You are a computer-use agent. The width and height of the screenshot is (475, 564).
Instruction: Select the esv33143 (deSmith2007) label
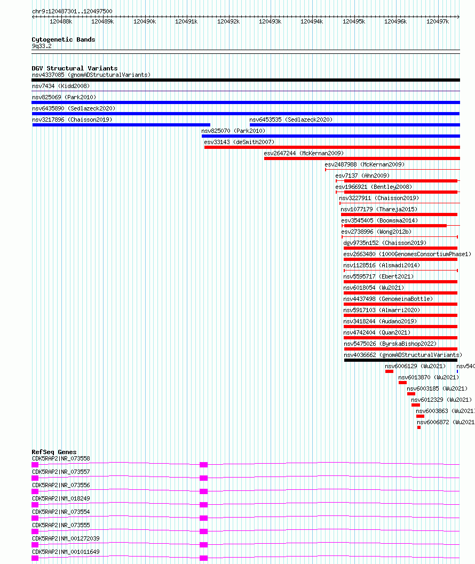click(239, 142)
